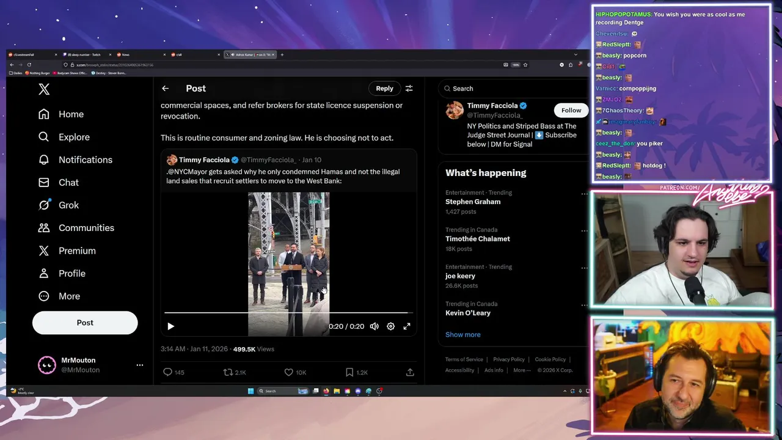Open joe keery trending topic
Screen dimensions: 782x440
[x=460, y=276]
